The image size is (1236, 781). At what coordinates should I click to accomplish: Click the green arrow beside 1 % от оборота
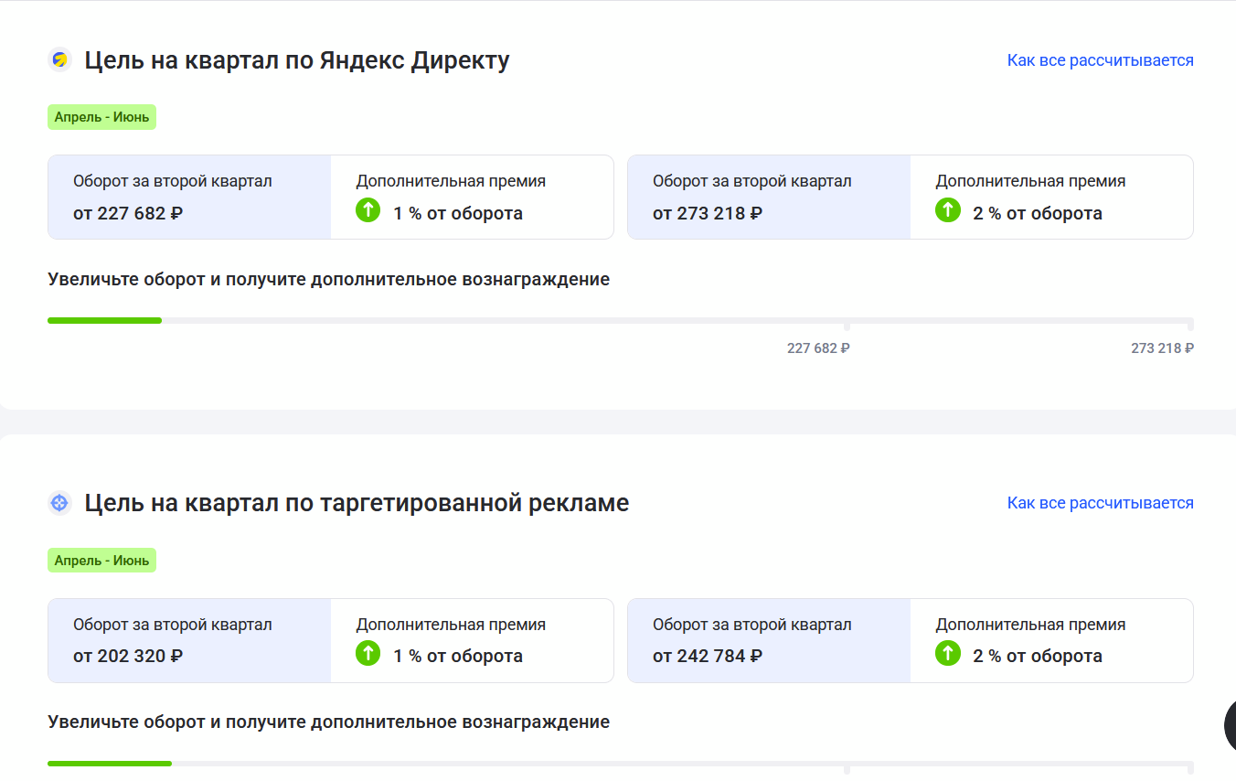click(367, 210)
